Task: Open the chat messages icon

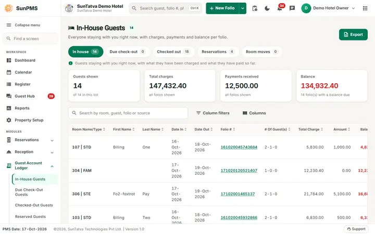Action: [x=292, y=8]
